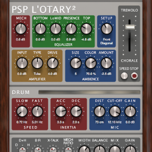The height and width of the screenshot is (152, 152).
Task: Click the D+H switch knob
Action: click(22, 150)
